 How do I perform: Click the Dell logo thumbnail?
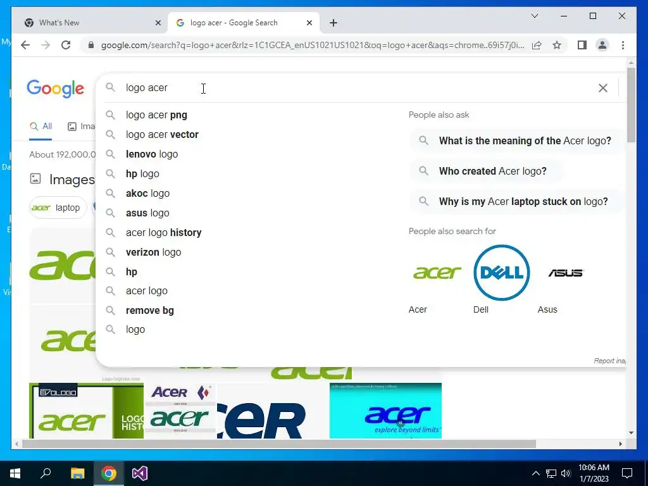501,272
